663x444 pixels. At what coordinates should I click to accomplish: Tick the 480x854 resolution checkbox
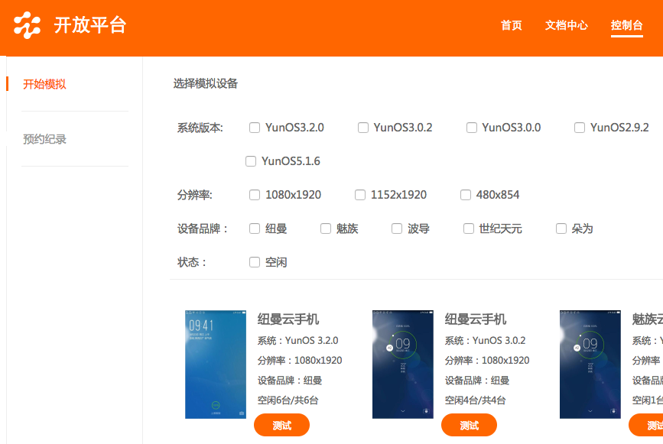466,195
